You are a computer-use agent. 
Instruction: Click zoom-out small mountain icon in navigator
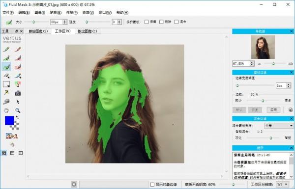pyautogui.click(x=259, y=64)
